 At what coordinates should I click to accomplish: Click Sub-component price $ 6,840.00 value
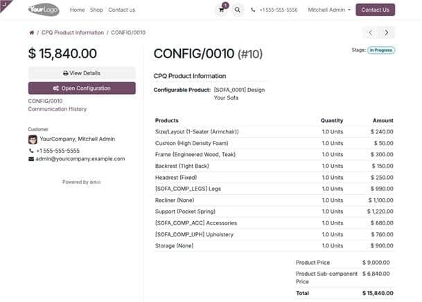tap(376, 274)
